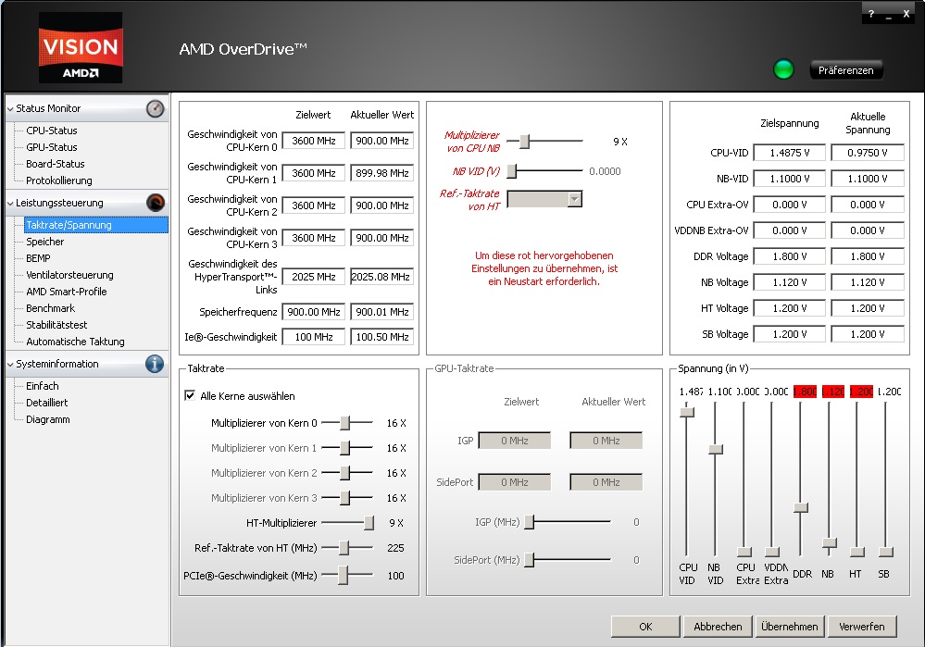
Task: Click the green status indicator light
Action: coord(783,69)
